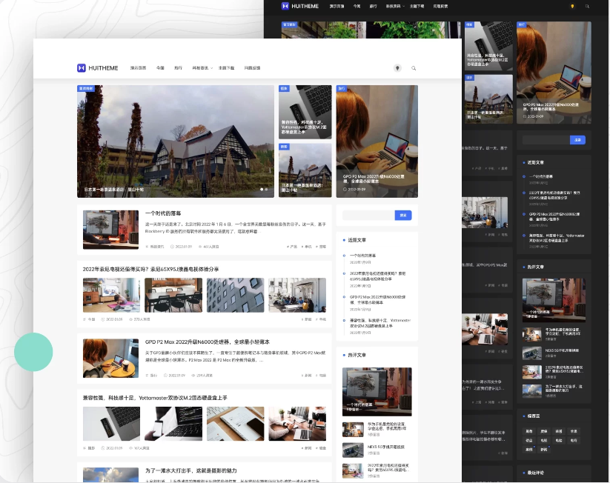Click the blue search button in light sidebar
The width and height of the screenshot is (610, 483).
point(403,215)
